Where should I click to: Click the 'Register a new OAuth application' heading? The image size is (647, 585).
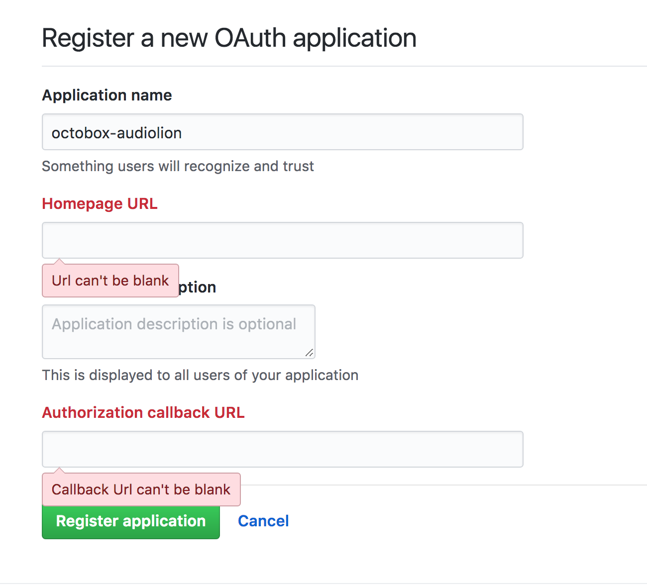(x=229, y=38)
